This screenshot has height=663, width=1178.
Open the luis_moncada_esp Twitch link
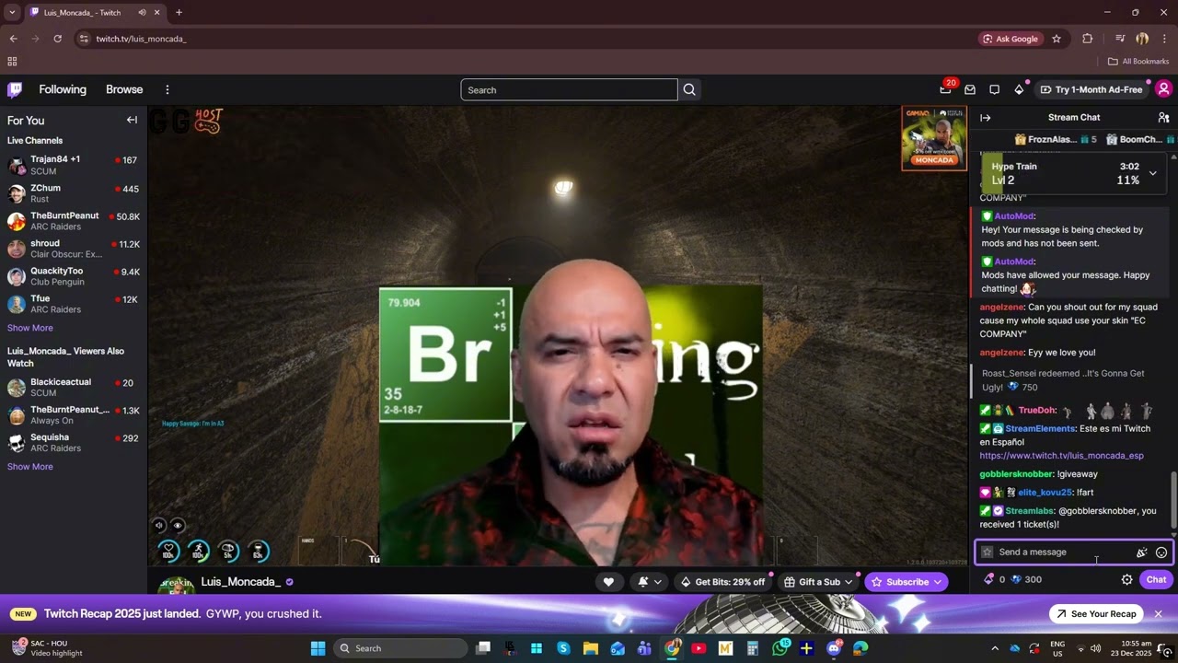tap(1061, 456)
